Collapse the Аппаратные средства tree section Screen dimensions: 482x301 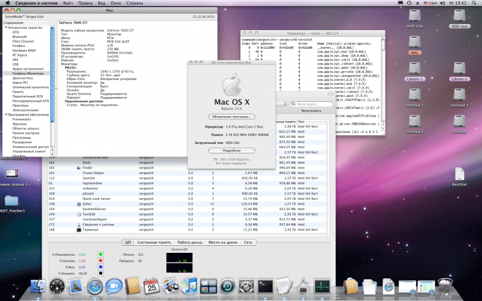(x=6, y=28)
